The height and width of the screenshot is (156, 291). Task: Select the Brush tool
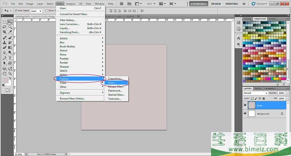click(10, 38)
